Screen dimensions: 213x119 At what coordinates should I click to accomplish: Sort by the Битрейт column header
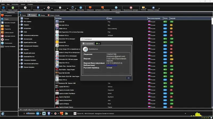point(190,18)
